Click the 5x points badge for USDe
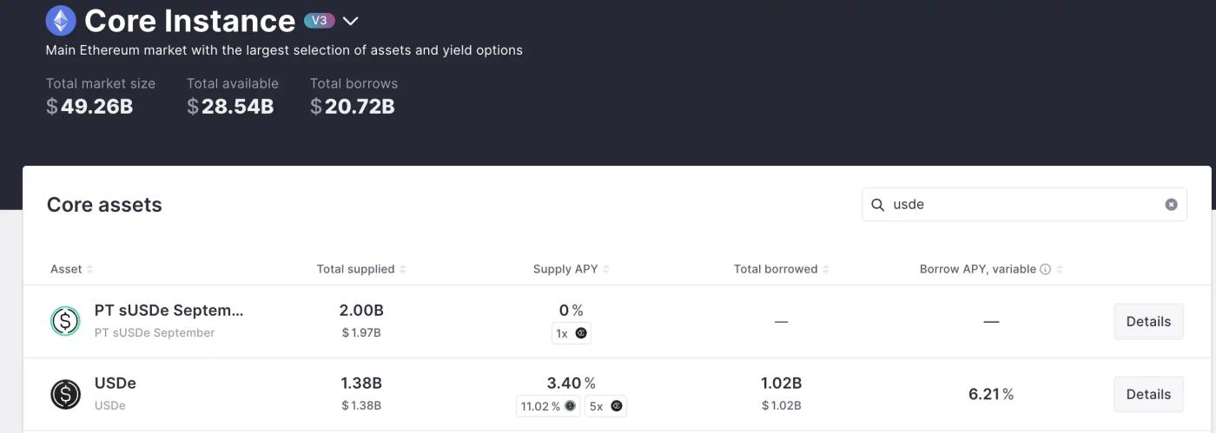Viewport: 1216px width, 433px height. pyautogui.click(x=605, y=406)
